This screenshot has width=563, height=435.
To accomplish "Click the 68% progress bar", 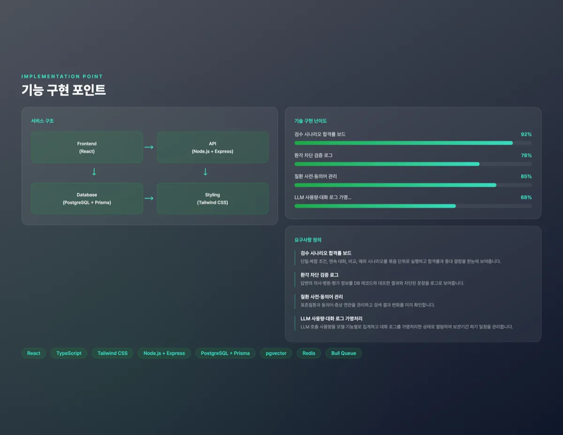I will click(x=413, y=206).
